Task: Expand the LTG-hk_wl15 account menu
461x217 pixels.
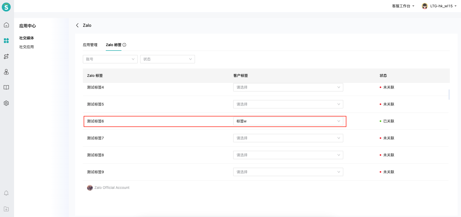Action: click(x=443, y=6)
